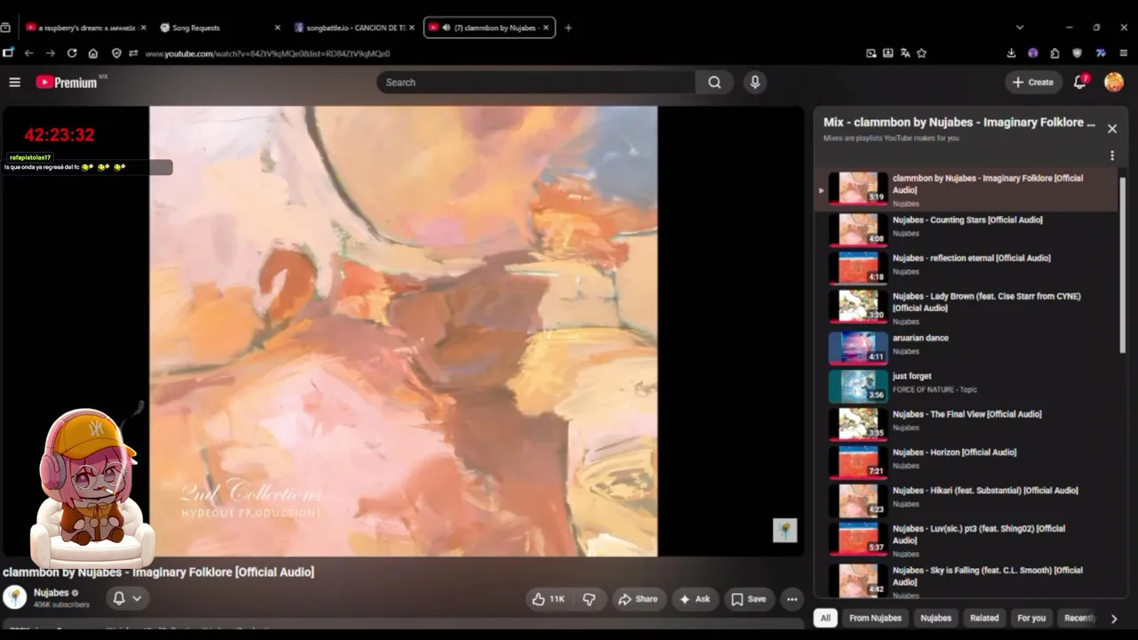Image resolution: width=1138 pixels, height=640 pixels.
Task: Switch to the Song Requests tab
Action: point(220,28)
